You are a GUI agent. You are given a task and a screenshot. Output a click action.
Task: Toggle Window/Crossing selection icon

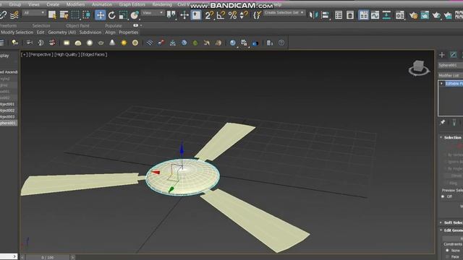pos(87,14)
